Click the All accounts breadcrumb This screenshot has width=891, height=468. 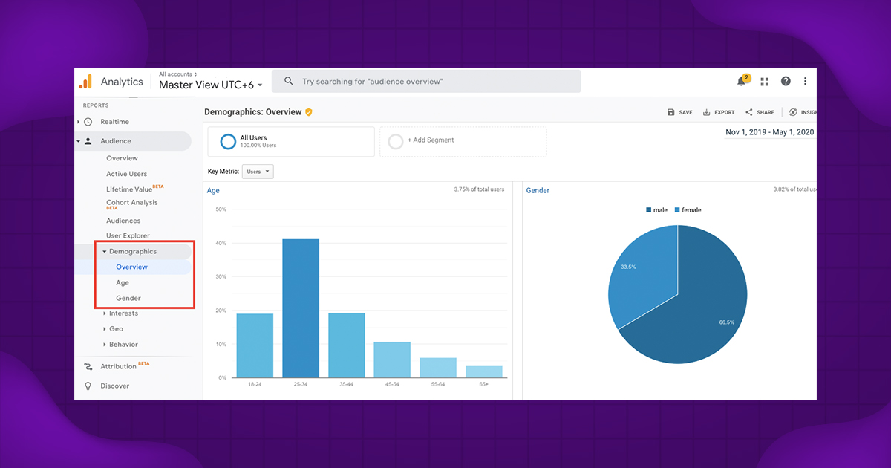point(177,74)
